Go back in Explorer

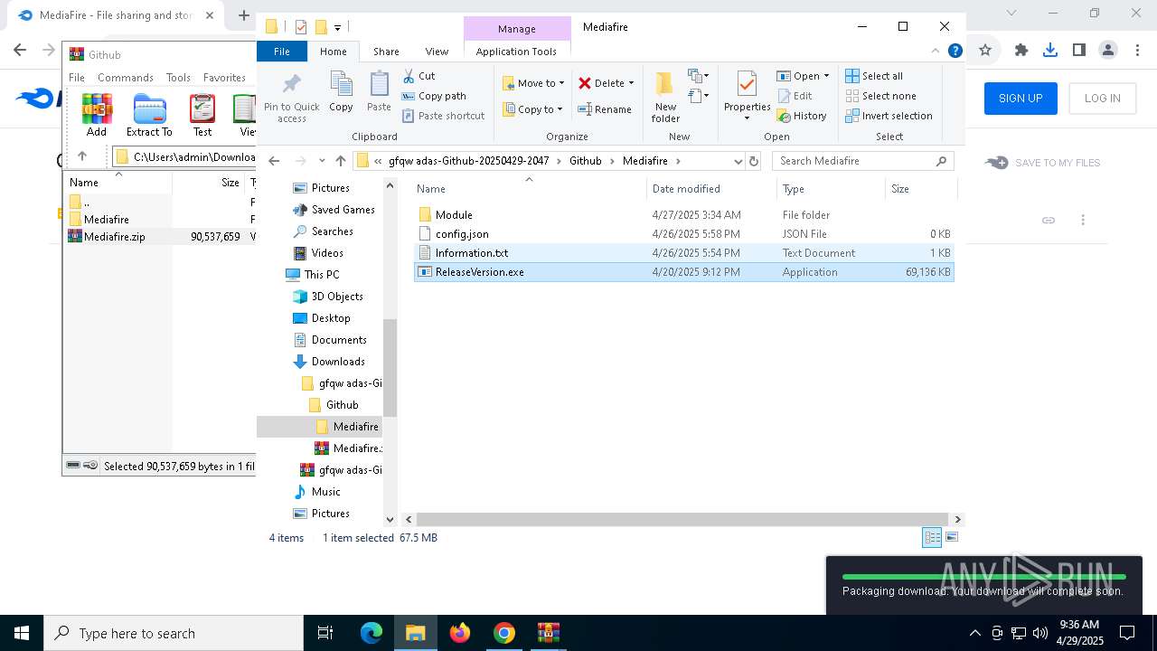pos(274,161)
